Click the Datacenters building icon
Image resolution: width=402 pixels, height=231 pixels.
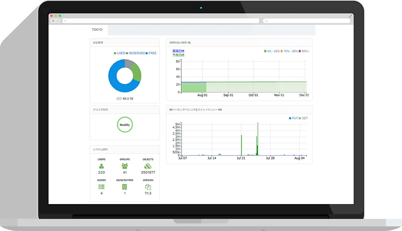click(125, 187)
